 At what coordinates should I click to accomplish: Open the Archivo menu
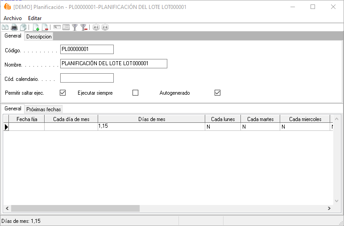pyautogui.click(x=12, y=18)
